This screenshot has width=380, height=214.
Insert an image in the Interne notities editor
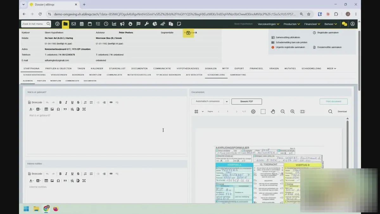52,181
